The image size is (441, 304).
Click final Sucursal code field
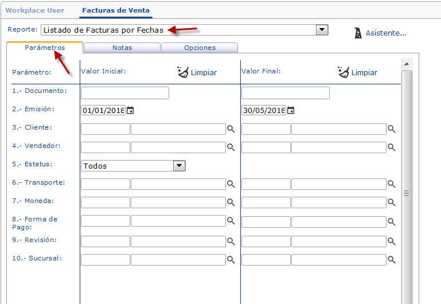pyautogui.click(x=266, y=260)
